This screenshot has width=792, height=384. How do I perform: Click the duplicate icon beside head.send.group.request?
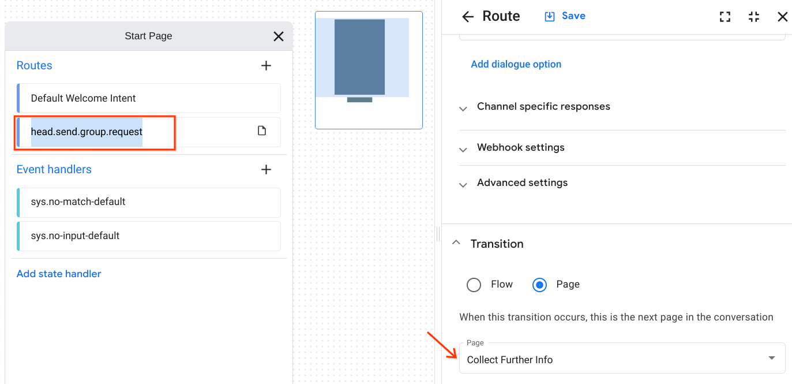262,132
